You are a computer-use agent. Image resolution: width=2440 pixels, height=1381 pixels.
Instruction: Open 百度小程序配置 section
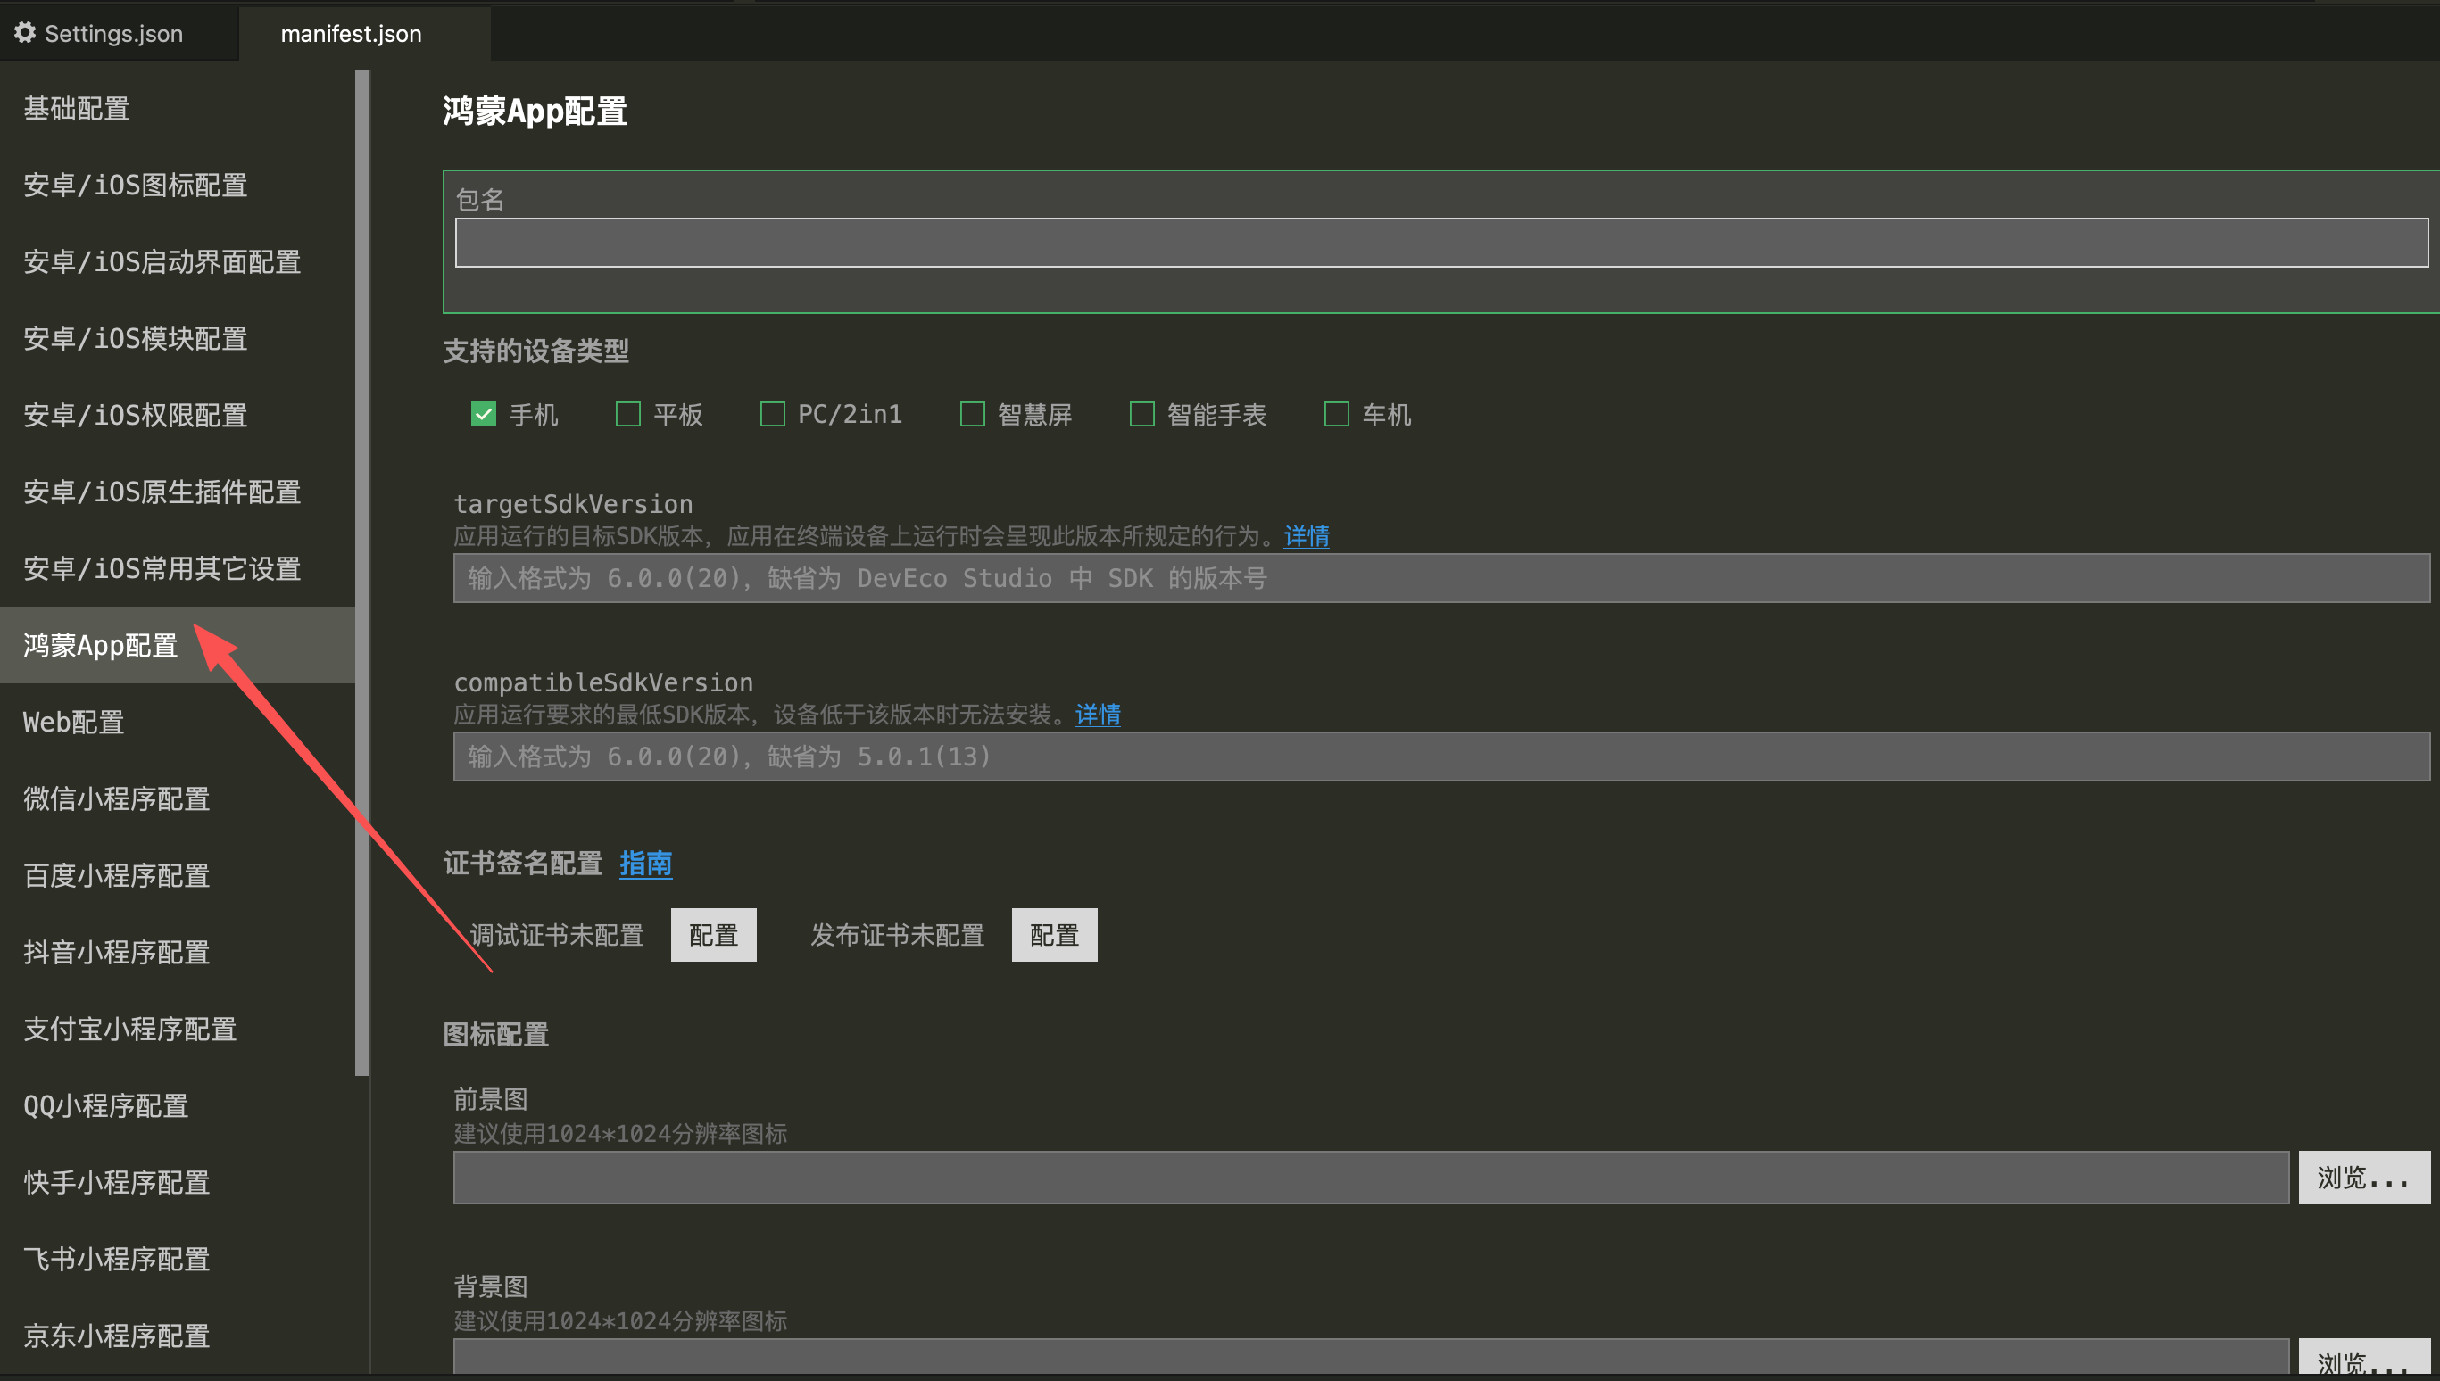tap(178, 875)
